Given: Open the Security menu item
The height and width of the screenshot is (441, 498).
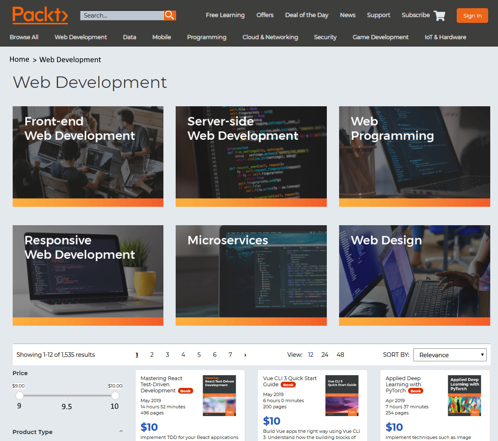Looking at the screenshot, I should [325, 37].
